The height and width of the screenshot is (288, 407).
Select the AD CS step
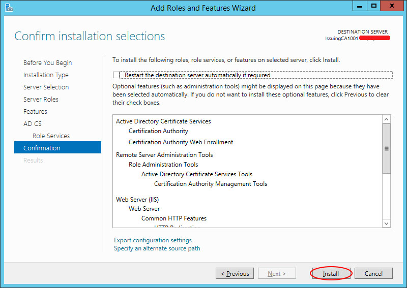(33, 123)
